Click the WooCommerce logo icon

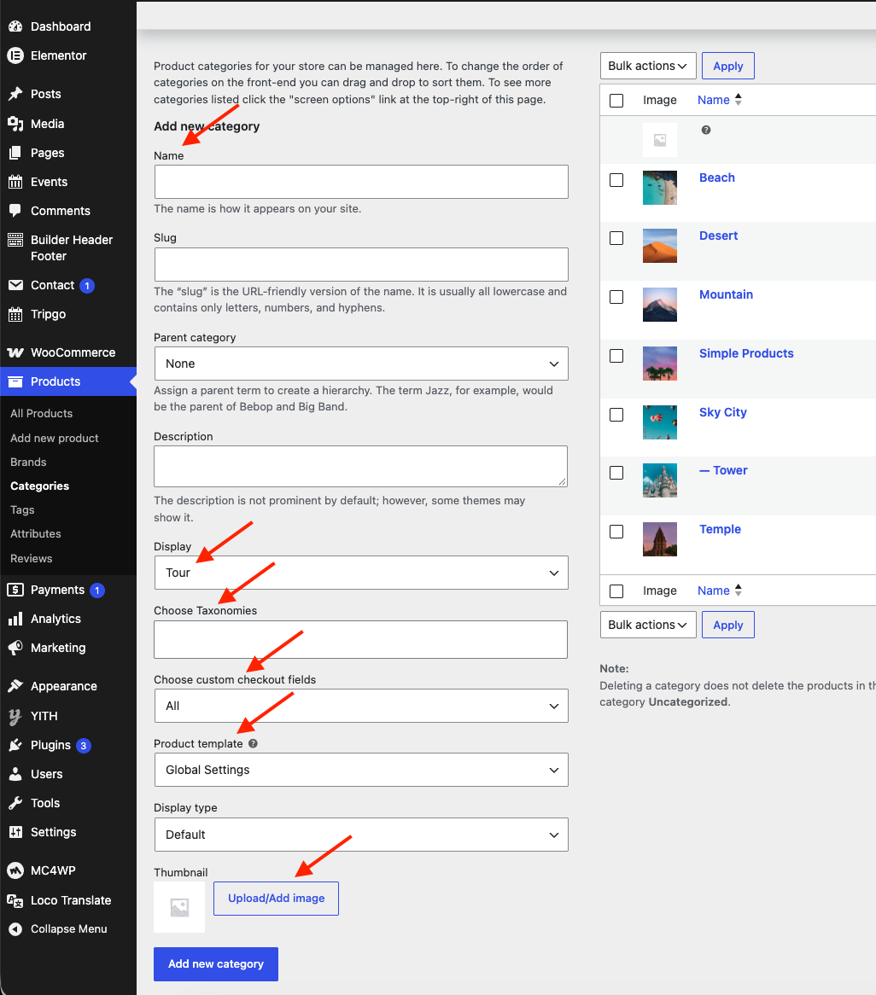tap(15, 352)
